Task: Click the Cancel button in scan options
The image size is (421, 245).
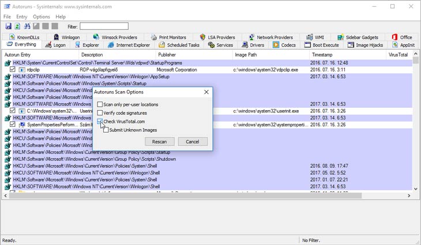Action: (193, 141)
